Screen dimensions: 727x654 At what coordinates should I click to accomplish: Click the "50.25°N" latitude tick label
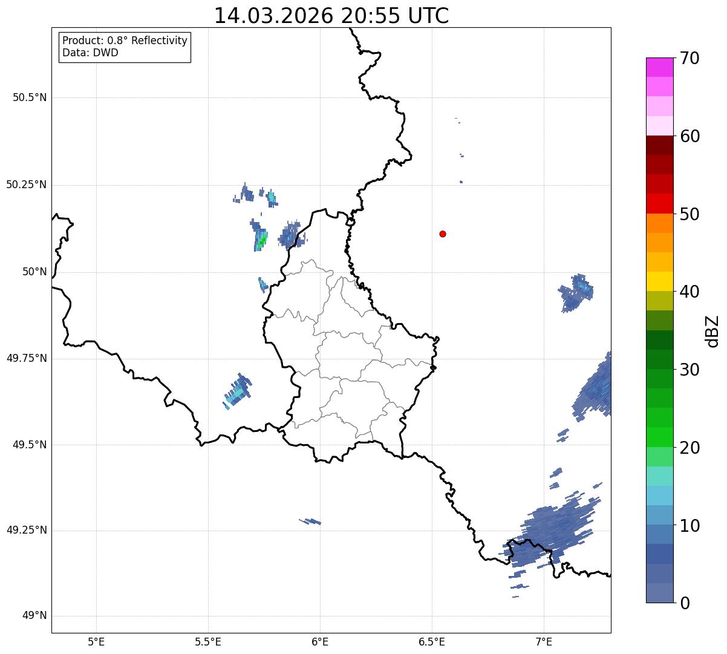(x=26, y=185)
